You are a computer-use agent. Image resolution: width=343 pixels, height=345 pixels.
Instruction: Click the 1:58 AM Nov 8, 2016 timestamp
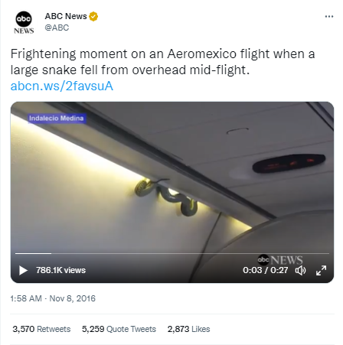(x=53, y=298)
